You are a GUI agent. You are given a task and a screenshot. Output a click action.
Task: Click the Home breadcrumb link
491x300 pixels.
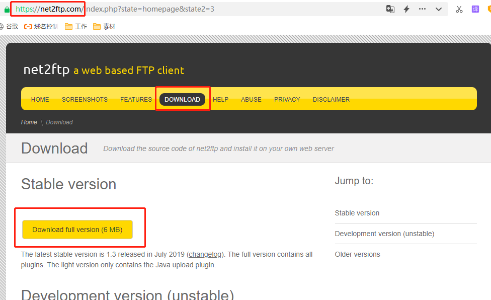click(29, 122)
